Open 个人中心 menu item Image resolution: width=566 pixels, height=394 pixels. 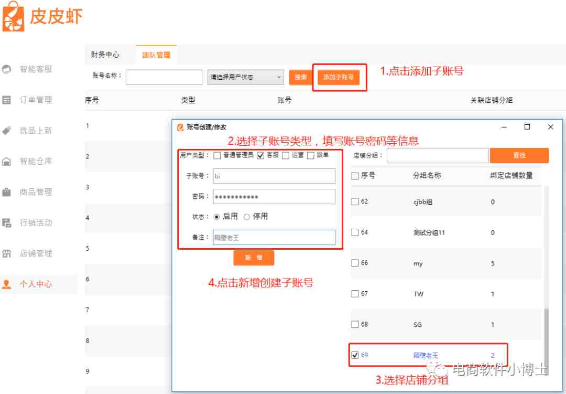point(36,284)
